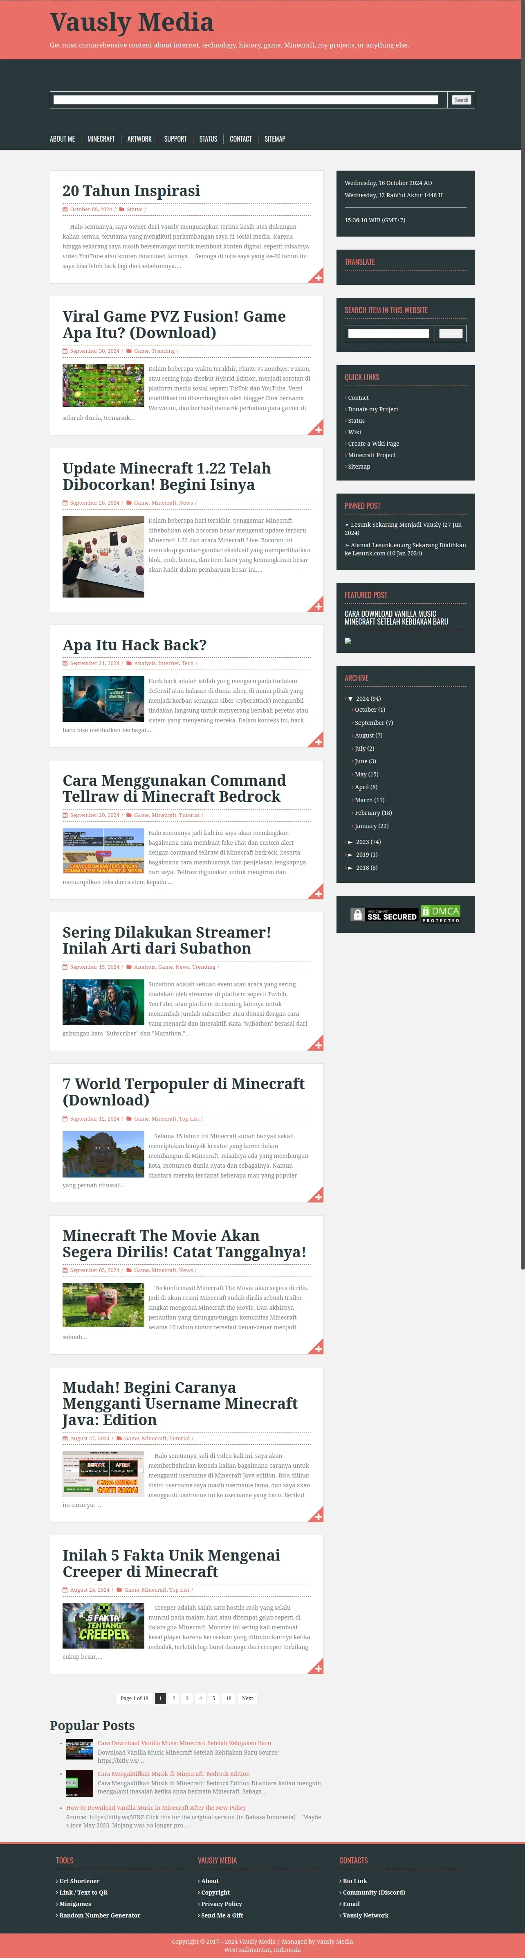Go to the Next page of posts
525x1958 pixels.
pos(247,1698)
